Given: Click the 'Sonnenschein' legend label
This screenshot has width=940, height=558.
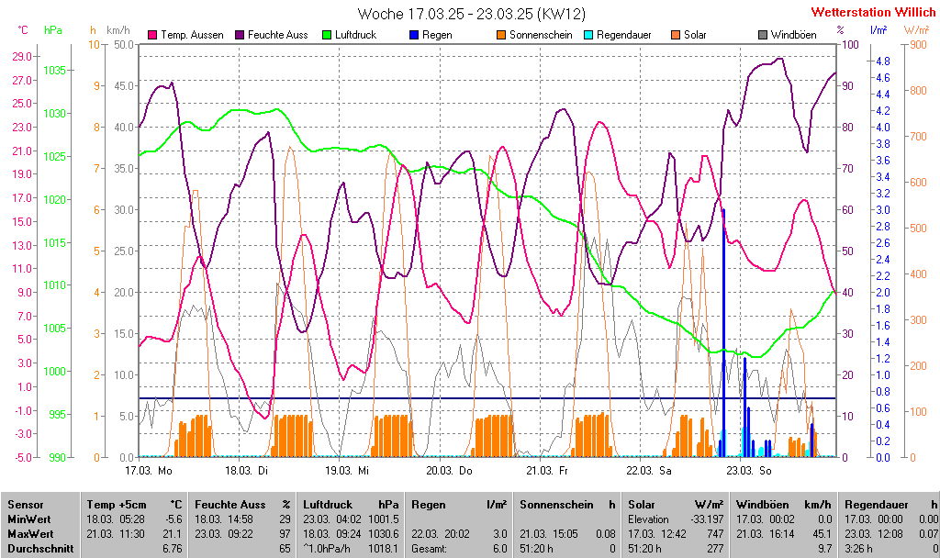Looking at the screenshot, I should coord(541,36).
